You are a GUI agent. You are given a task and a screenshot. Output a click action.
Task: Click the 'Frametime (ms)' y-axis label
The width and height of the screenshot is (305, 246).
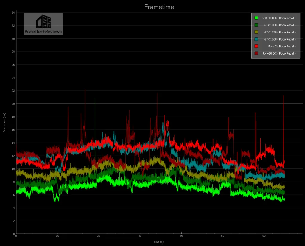[x=4, y=123]
